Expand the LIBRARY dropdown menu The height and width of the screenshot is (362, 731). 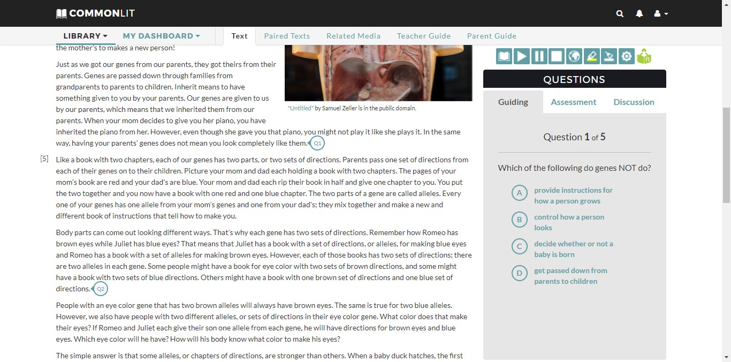[85, 35]
